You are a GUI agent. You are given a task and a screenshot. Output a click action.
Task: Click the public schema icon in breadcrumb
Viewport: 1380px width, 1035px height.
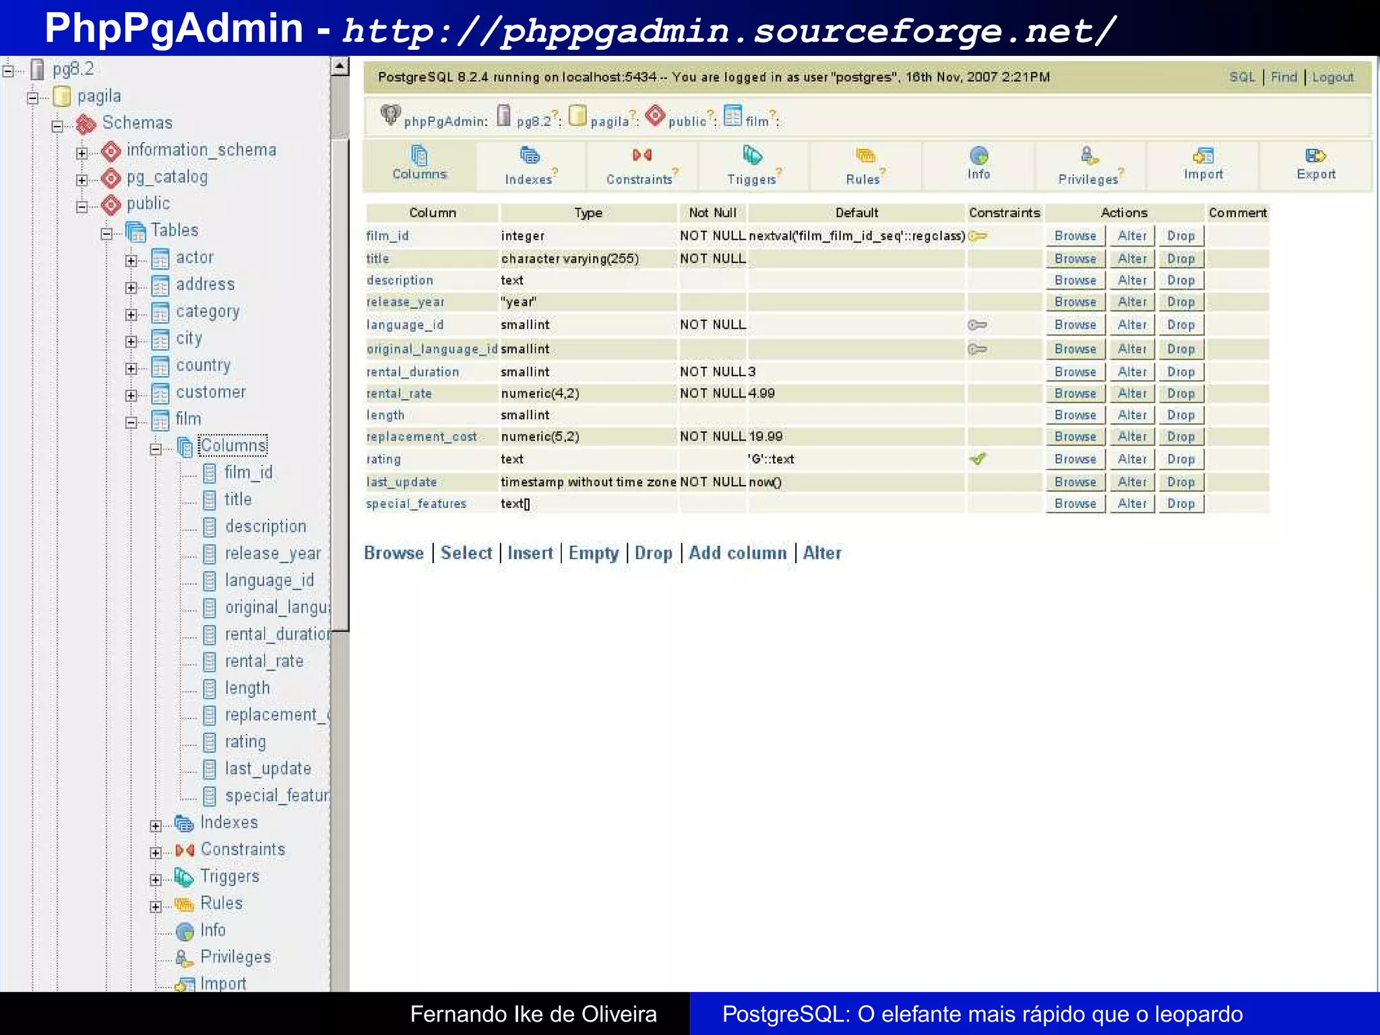(655, 115)
